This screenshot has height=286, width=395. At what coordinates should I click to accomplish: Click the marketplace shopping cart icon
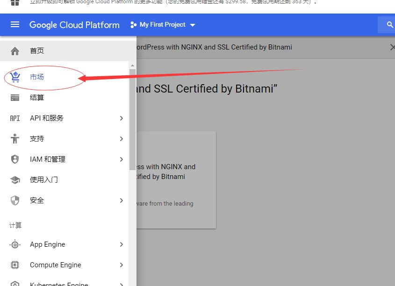coord(15,77)
